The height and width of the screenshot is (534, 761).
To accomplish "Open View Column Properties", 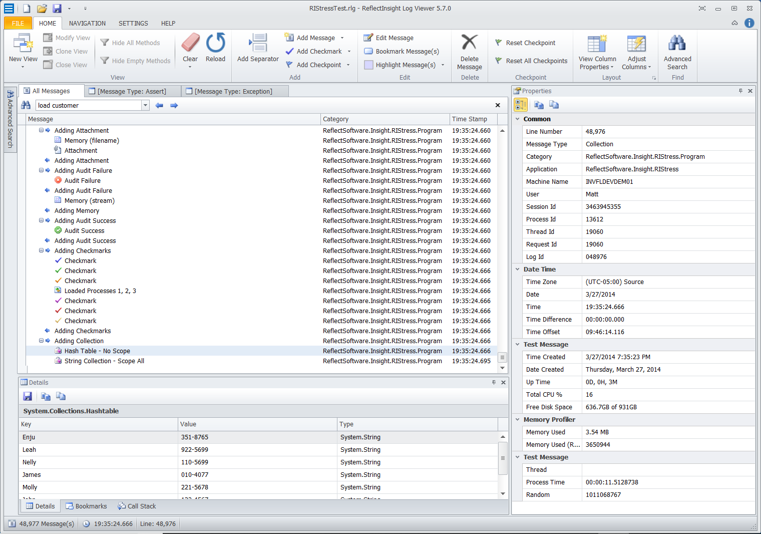I will pos(597,52).
